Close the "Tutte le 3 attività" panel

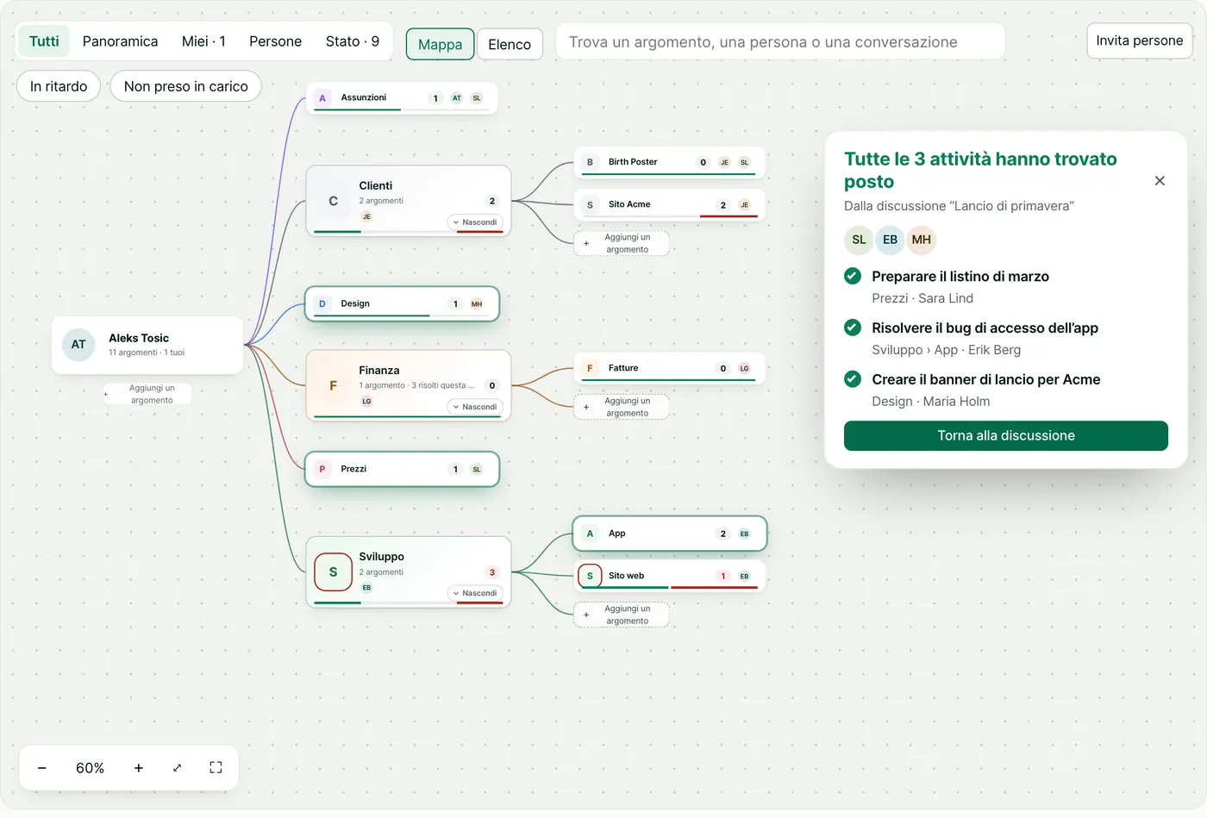[x=1160, y=181]
